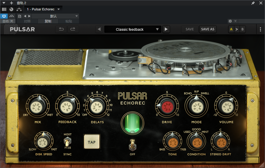
Task: Click the undo arrow in Pulsar toolbar
Action: [61, 29]
